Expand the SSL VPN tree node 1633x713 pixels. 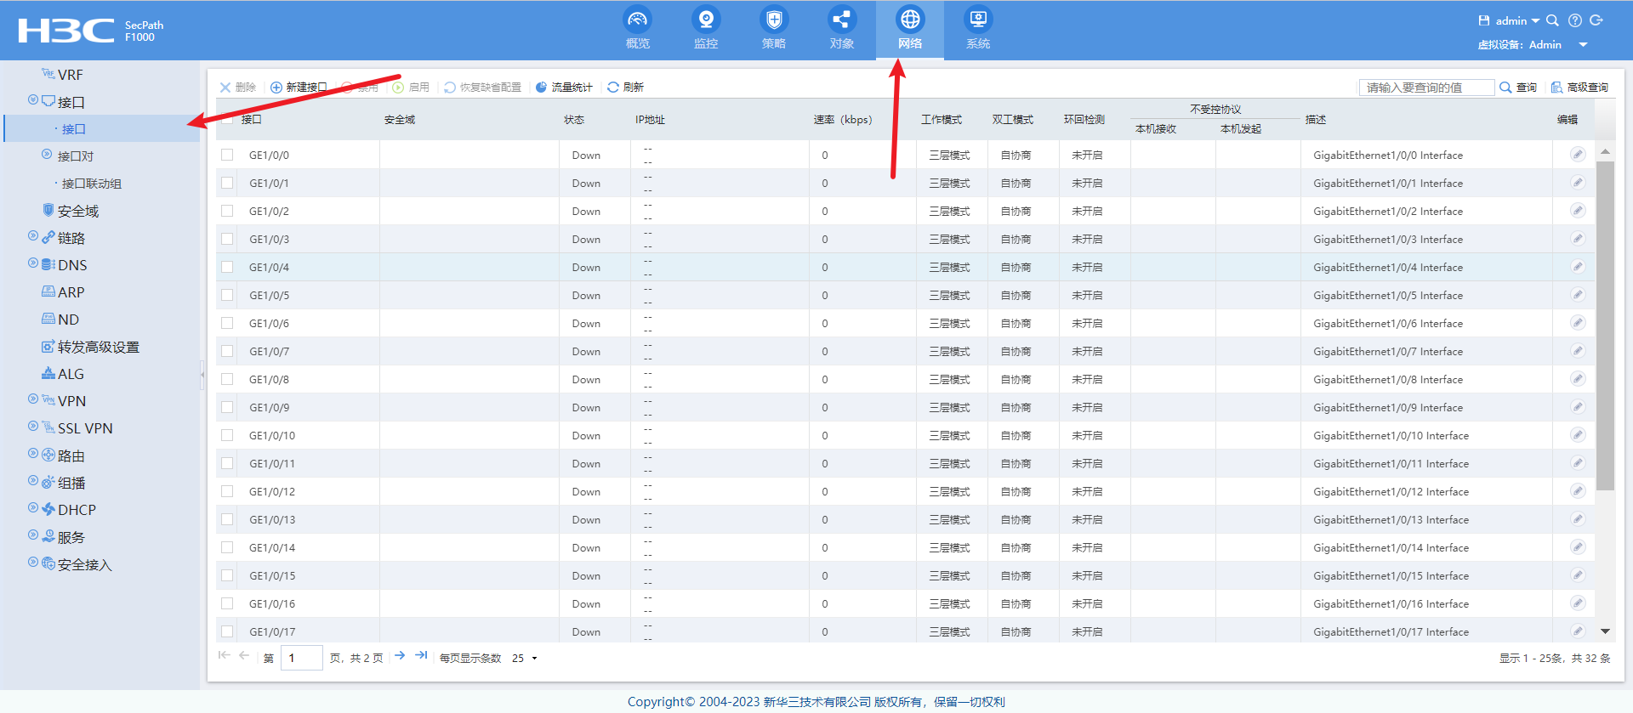(x=33, y=427)
